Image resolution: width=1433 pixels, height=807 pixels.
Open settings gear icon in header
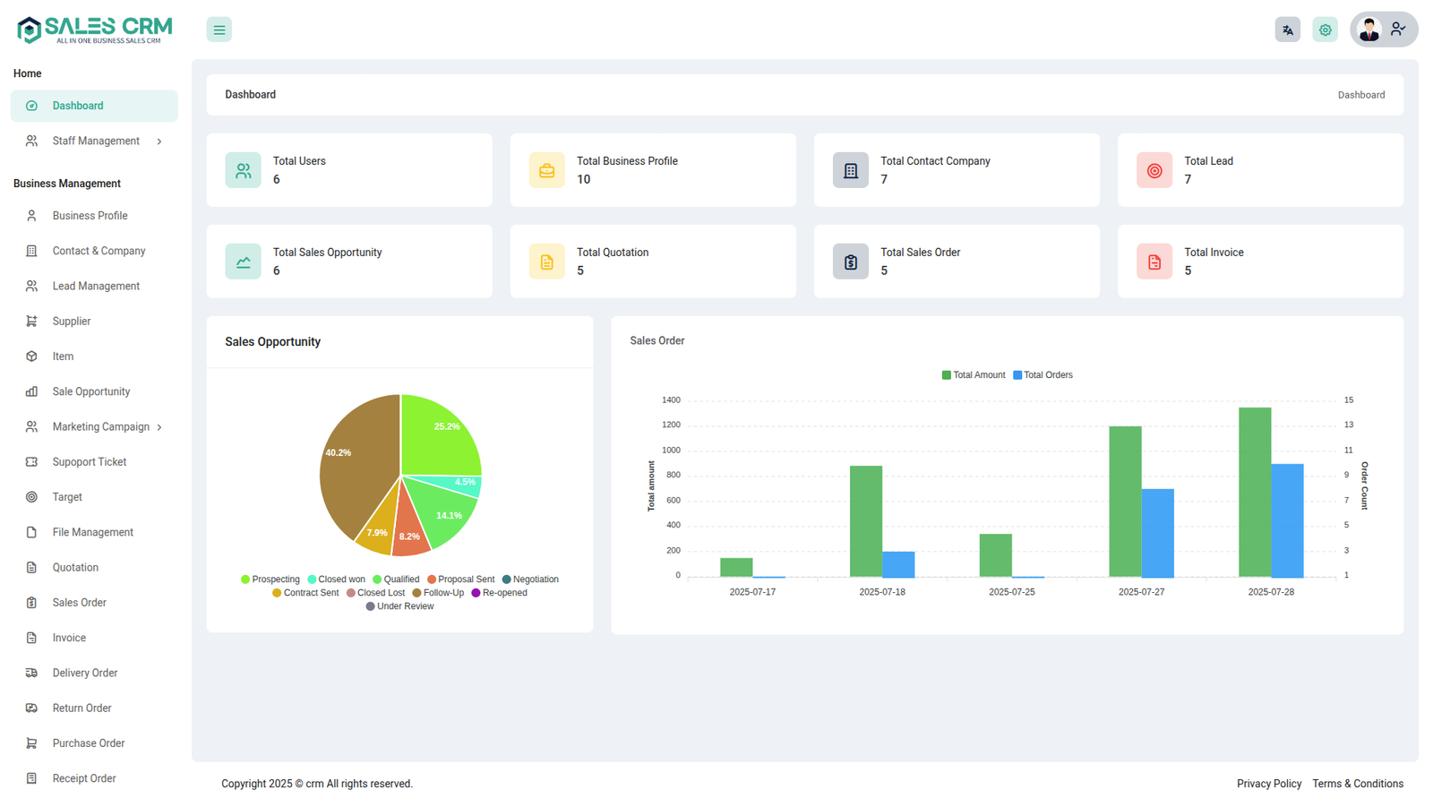click(1325, 30)
